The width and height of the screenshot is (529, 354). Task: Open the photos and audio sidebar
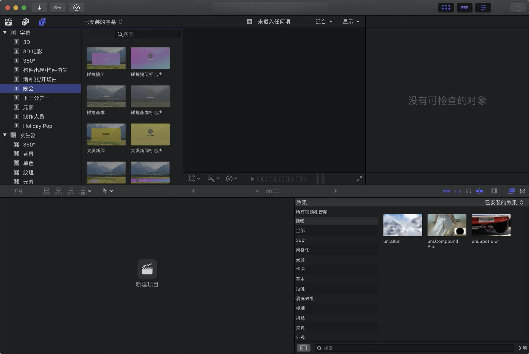[25, 22]
